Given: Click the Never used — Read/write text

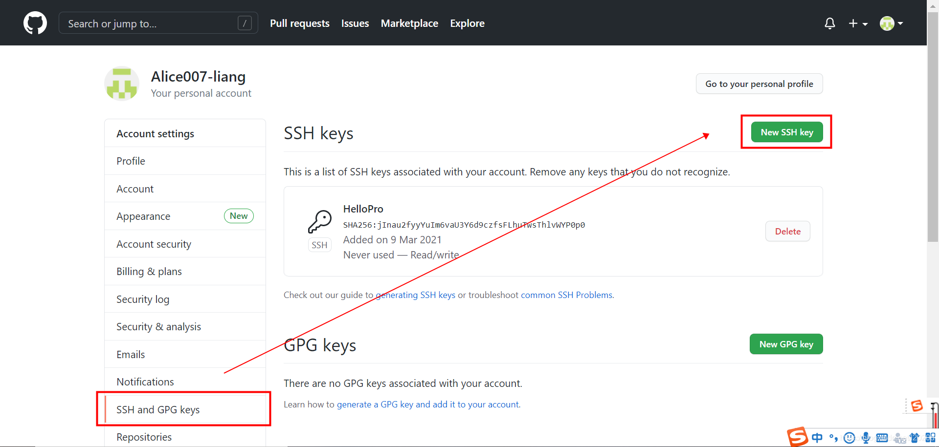Looking at the screenshot, I should coord(401,255).
